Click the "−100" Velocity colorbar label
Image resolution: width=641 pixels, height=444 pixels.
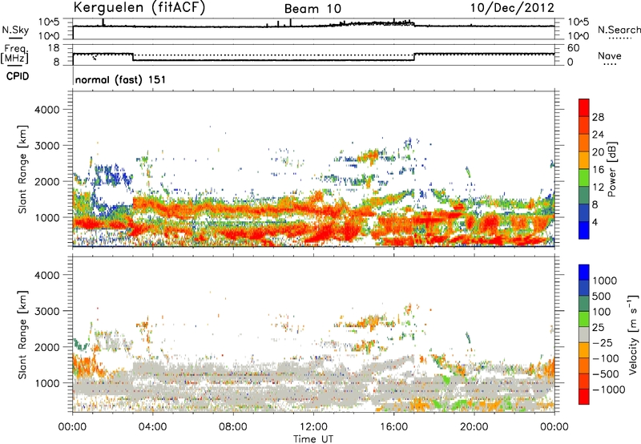click(x=606, y=358)
